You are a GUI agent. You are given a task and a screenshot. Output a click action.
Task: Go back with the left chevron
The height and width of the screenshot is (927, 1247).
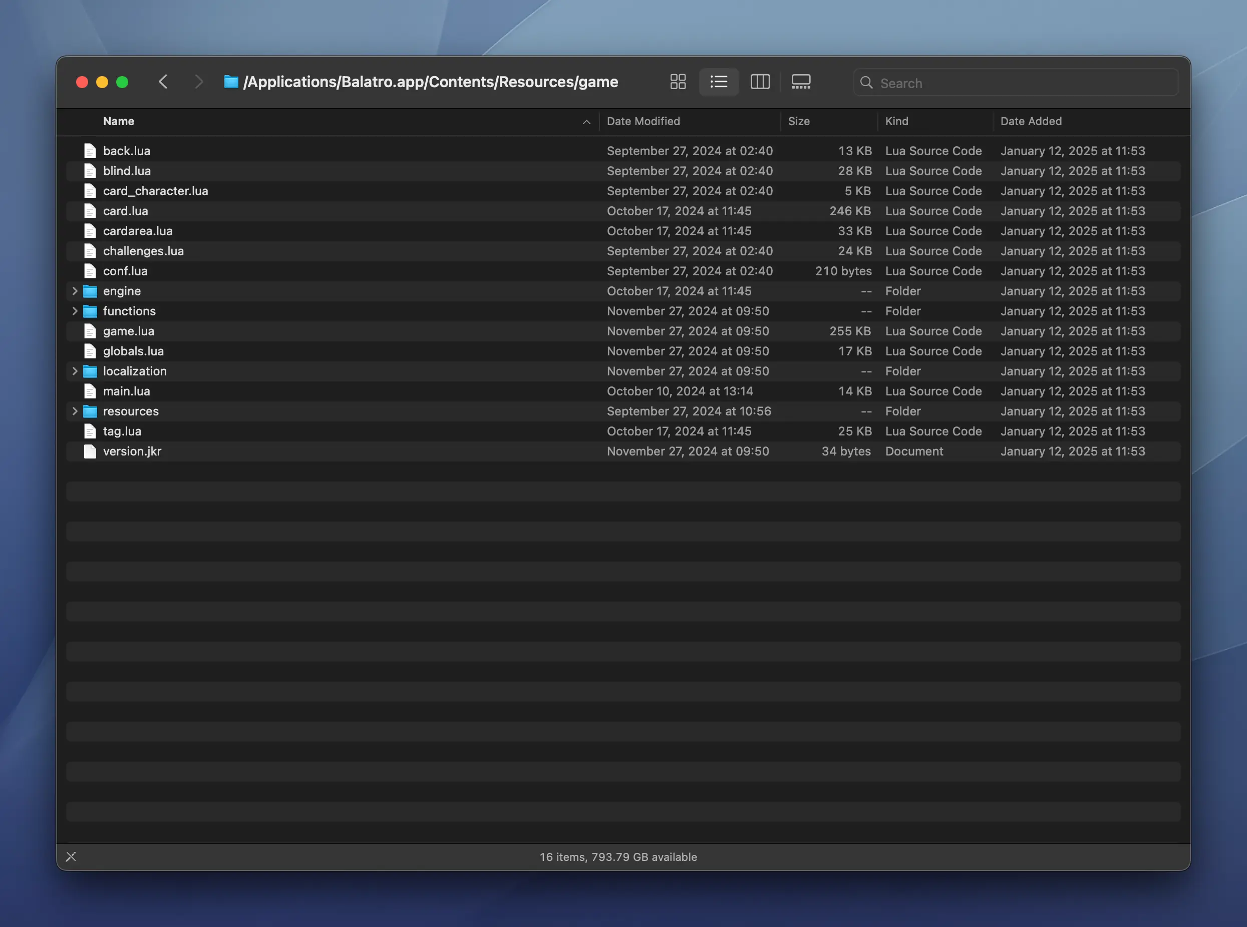pos(163,82)
